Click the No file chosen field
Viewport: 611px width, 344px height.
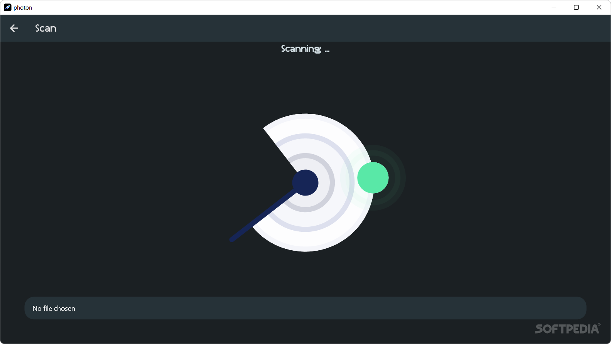tap(305, 308)
